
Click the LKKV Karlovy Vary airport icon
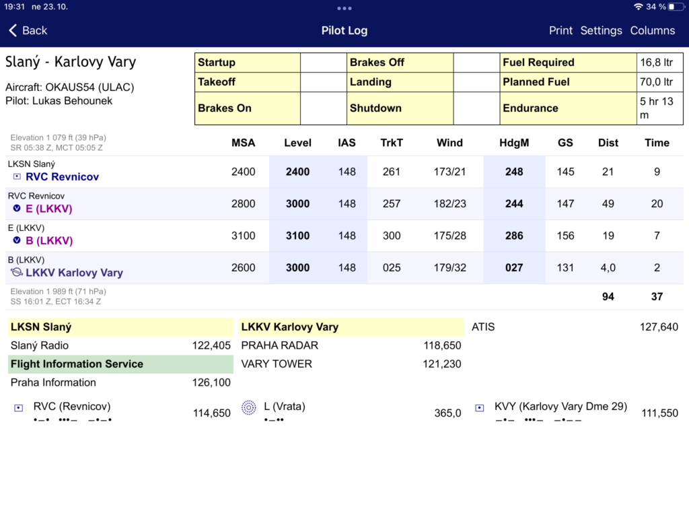click(17, 273)
